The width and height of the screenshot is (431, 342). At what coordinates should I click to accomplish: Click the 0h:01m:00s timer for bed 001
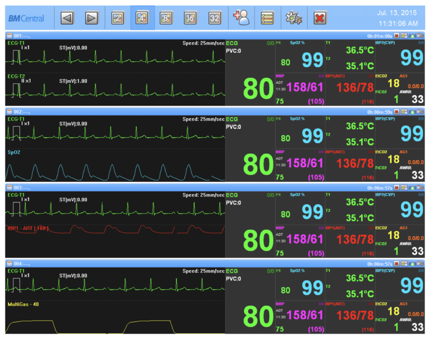pos(380,36)
